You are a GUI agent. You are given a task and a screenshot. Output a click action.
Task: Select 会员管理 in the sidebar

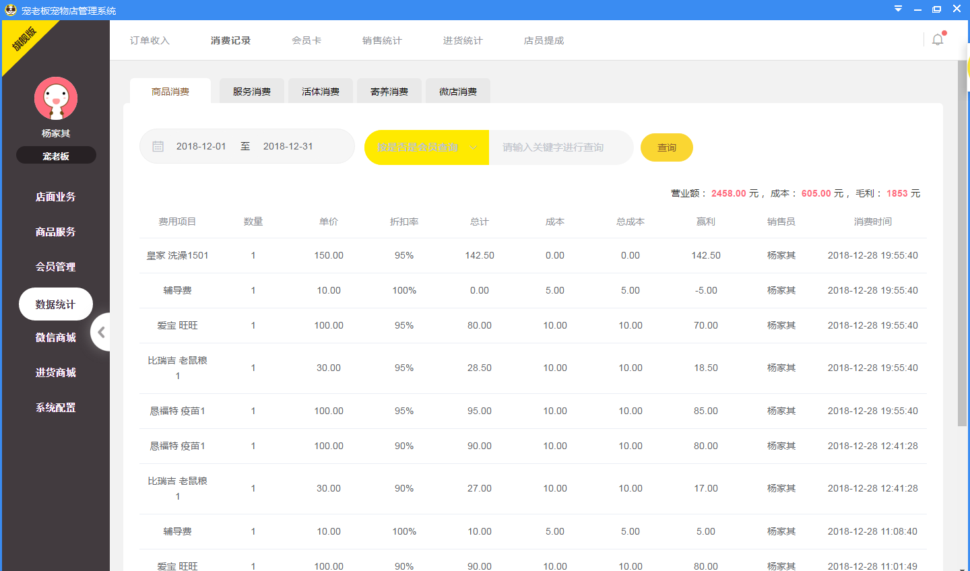55,267
